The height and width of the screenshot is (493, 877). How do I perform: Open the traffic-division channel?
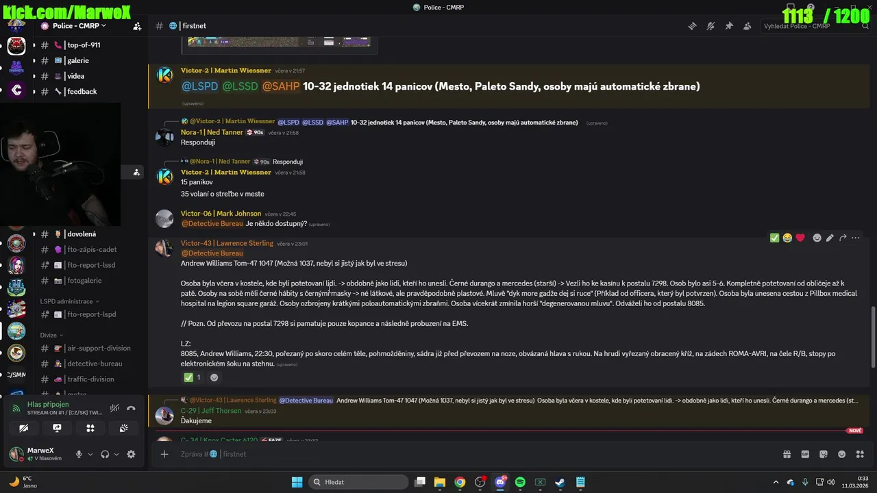(90, 379)
